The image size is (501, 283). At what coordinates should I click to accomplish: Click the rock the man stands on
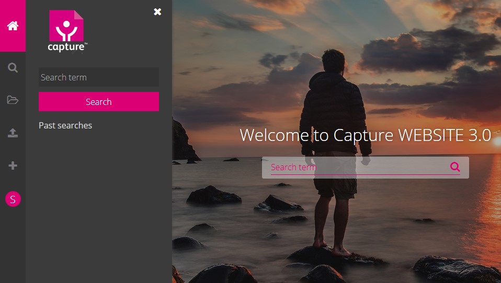click(x=335, y=257)
